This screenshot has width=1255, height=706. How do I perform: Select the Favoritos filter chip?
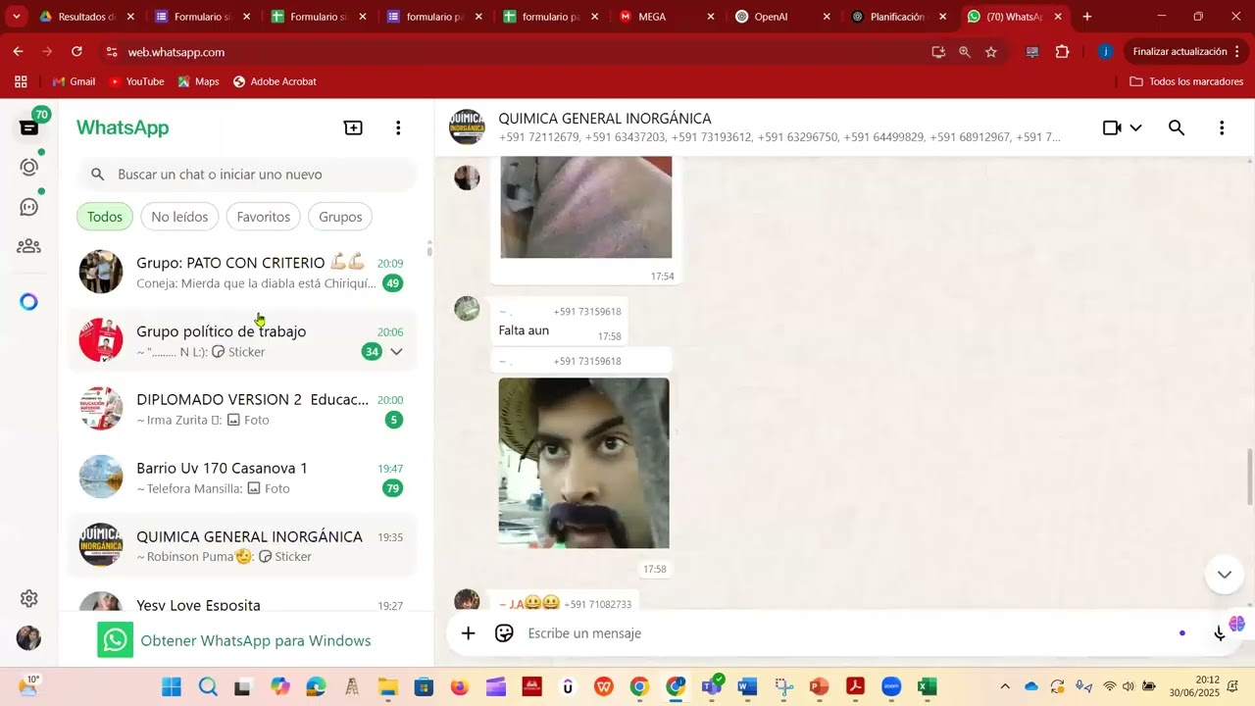coord(263,217)
